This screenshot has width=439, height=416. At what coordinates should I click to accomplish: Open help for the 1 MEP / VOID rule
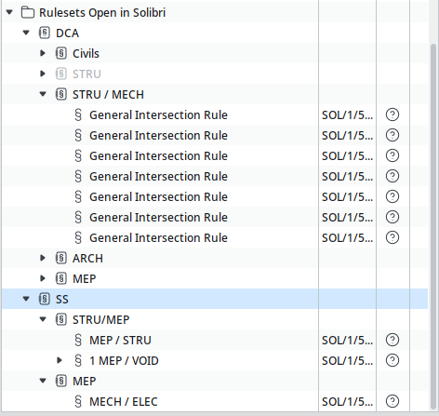[392, 360]
